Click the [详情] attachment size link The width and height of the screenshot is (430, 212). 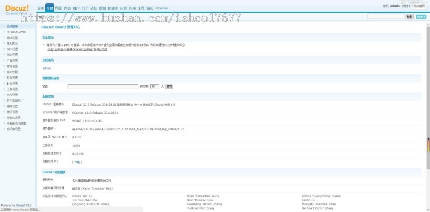(77, 162)
